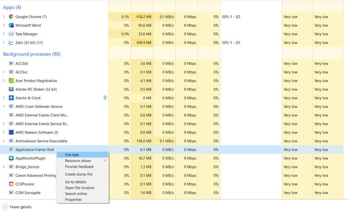This screenshot has width=349, height=211.
Task: Click the Adobe IPC Broker icon
Action: coord(11,90)
